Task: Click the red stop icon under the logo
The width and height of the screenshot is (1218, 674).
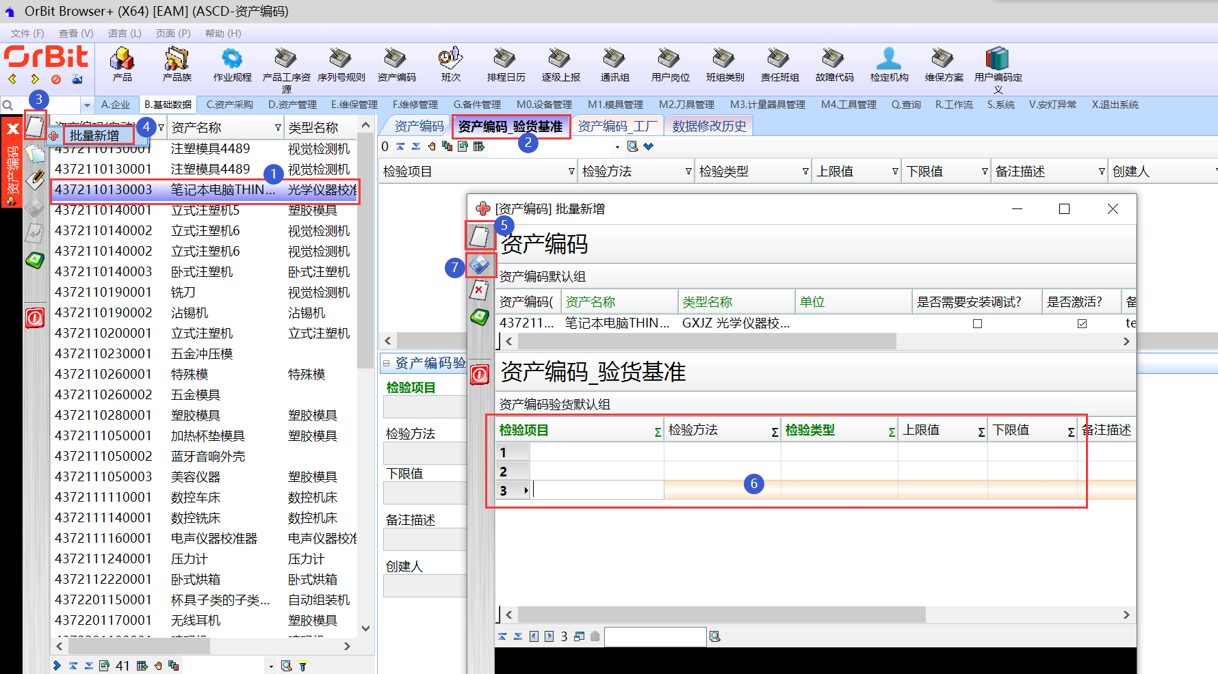Action: [56, 79]
